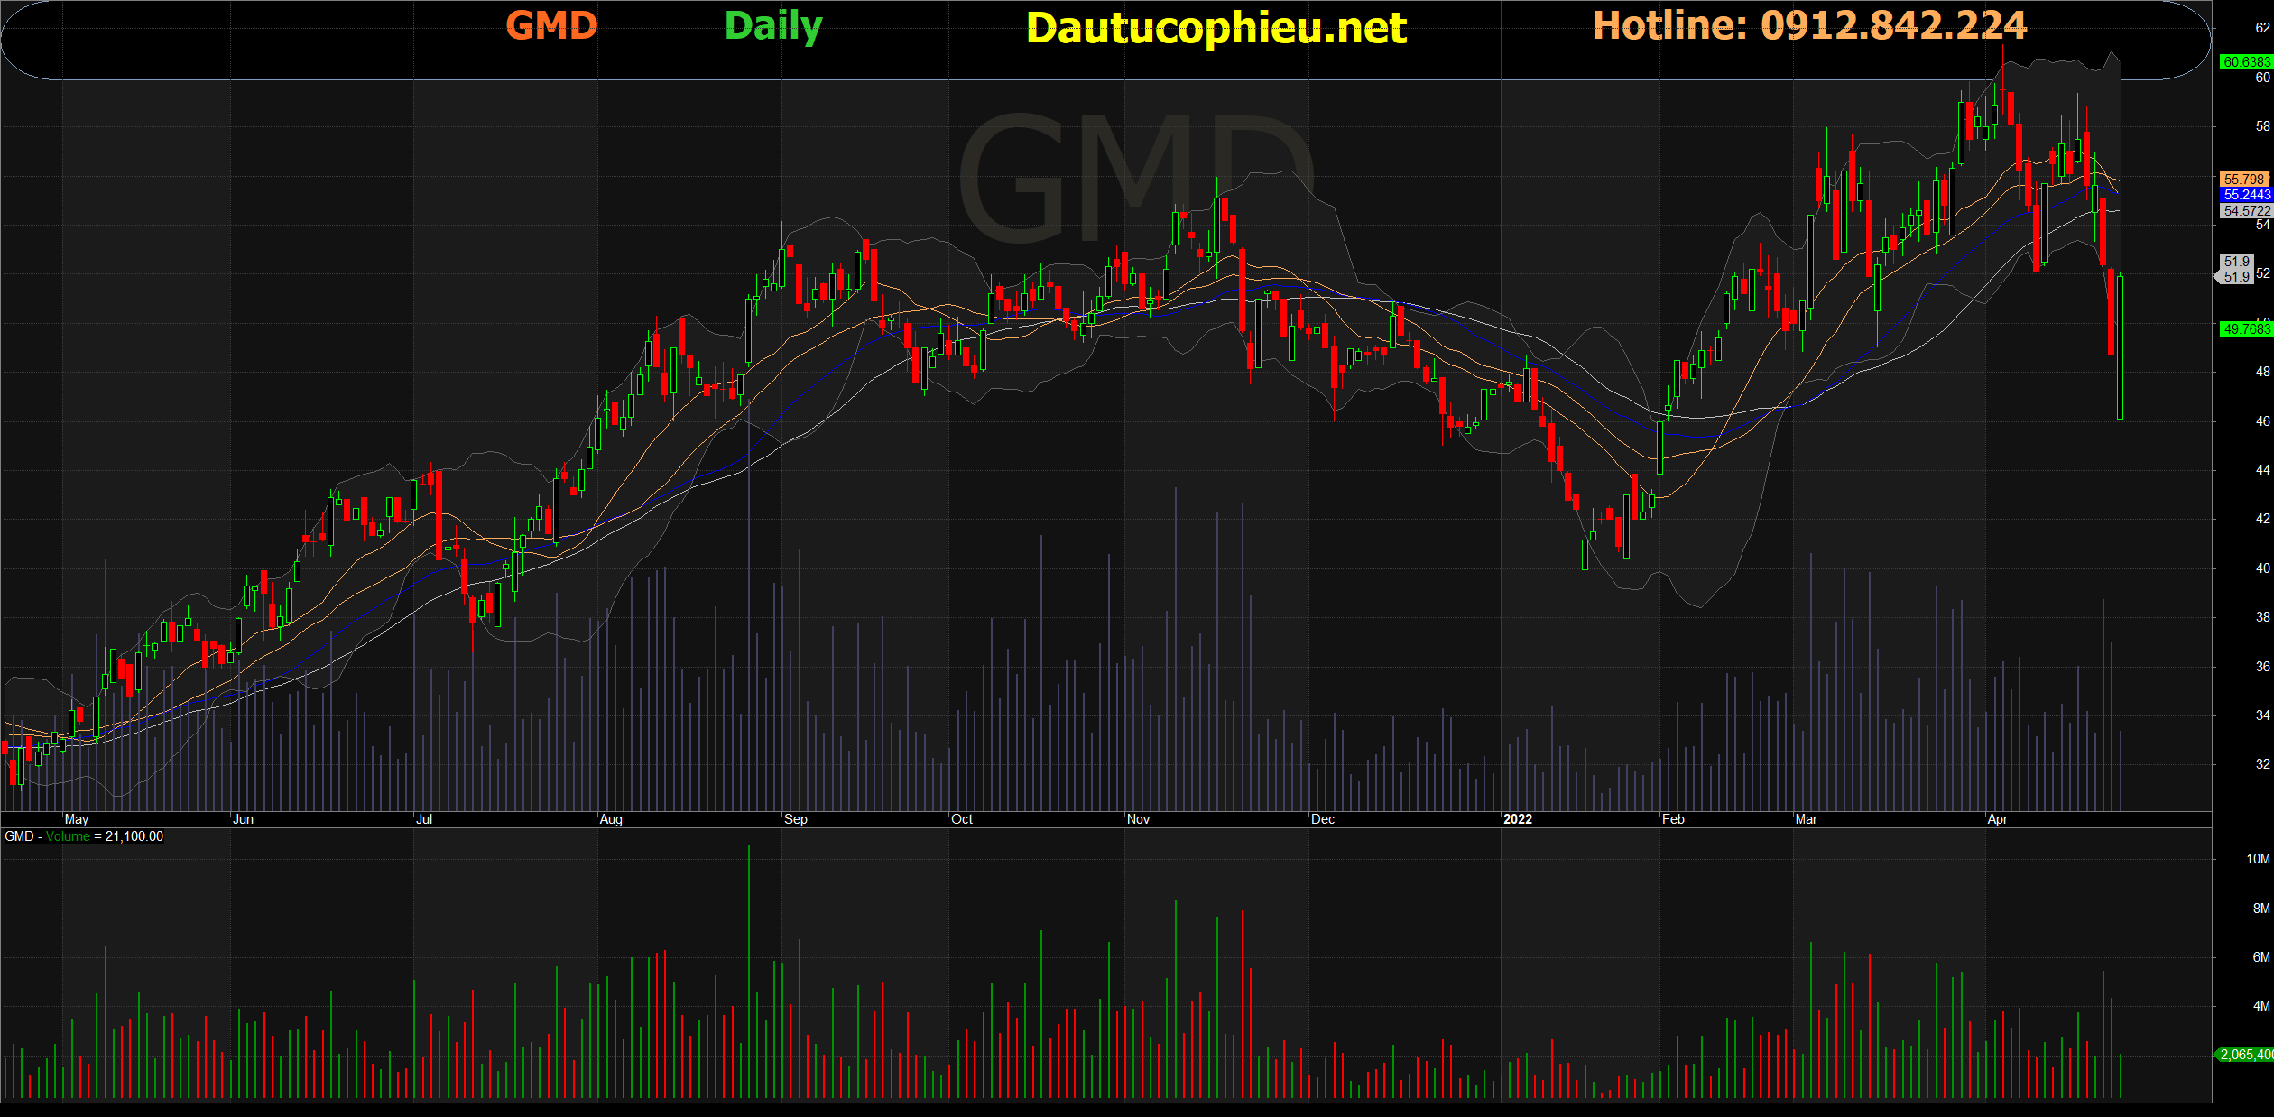
Task: Click the Dec label on the time axis
Action: point(1323,819)
